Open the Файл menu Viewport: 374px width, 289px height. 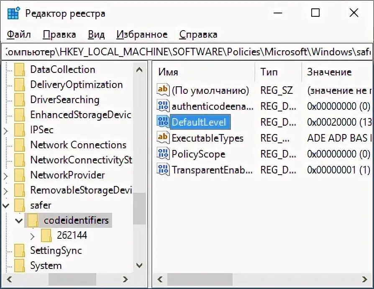(x=18, y=34)
